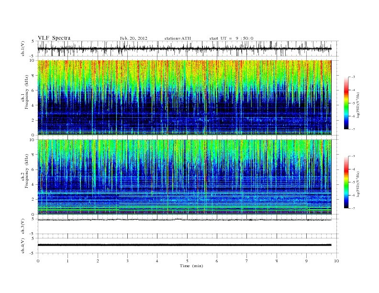Click the "-5" tick on ch.1 colorbar
379x293 pixels.
coord(353,103)
